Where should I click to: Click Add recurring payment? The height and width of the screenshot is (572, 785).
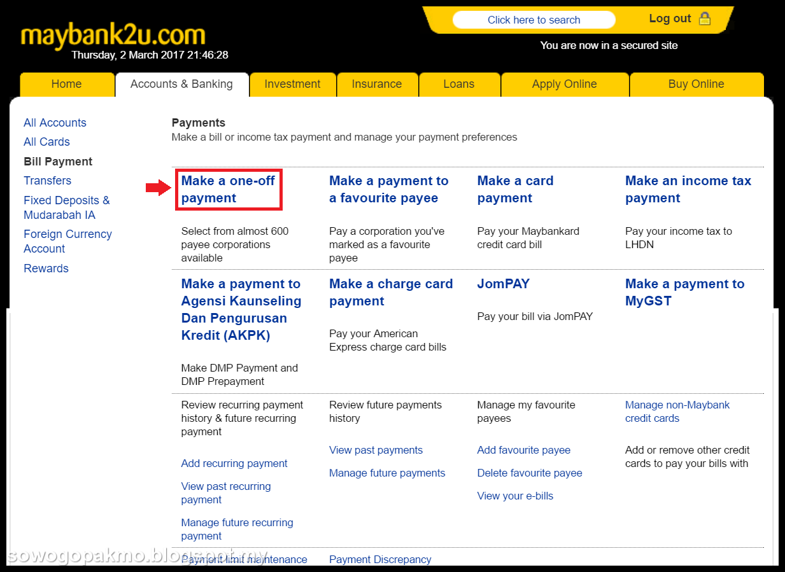[x=234, y=463]
